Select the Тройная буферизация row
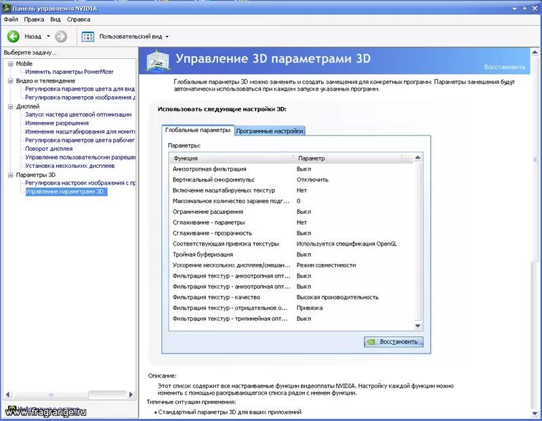Viewport: 542px width, 421px height. coord(291,254)
